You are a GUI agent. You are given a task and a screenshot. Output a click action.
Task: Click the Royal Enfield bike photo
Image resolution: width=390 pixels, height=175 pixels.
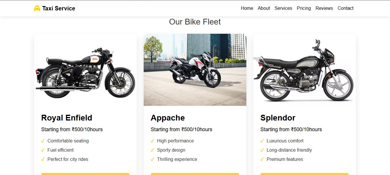click(x=85, y=73)
